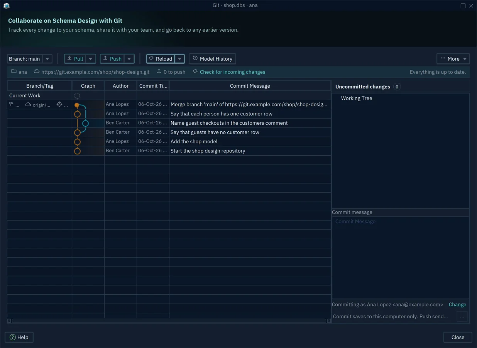
Task: Click the Commit Ti... column header
Action: pyautogui.click(x=153, y=86)
